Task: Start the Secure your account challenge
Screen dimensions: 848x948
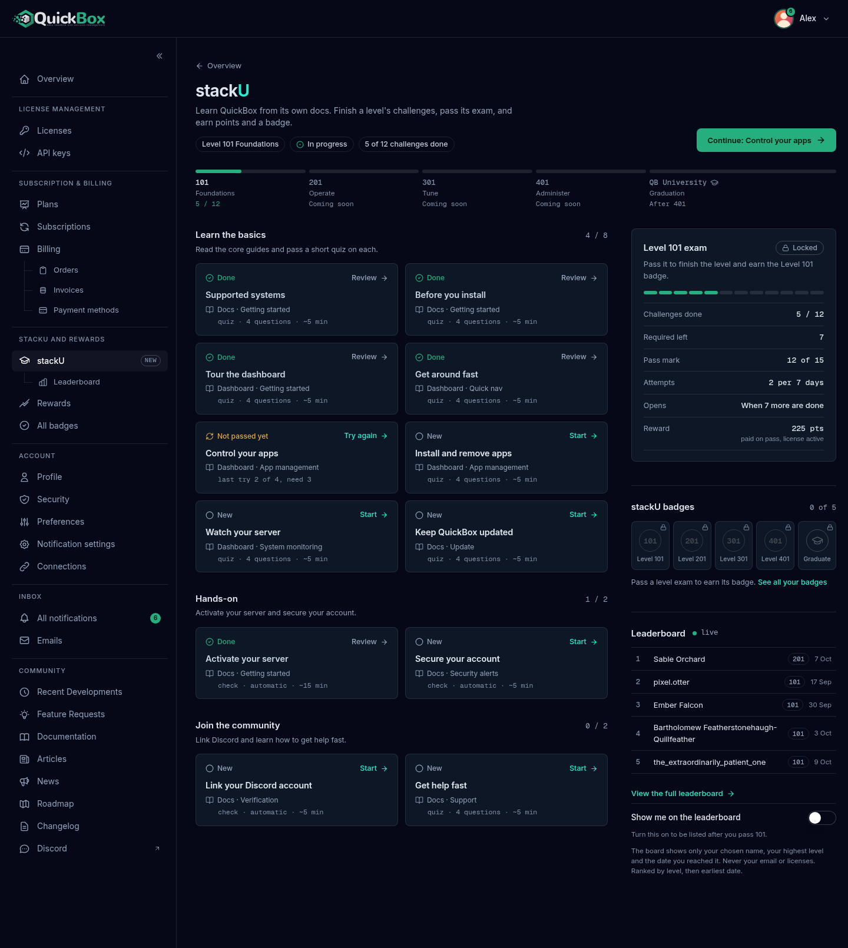Action: 583,642
